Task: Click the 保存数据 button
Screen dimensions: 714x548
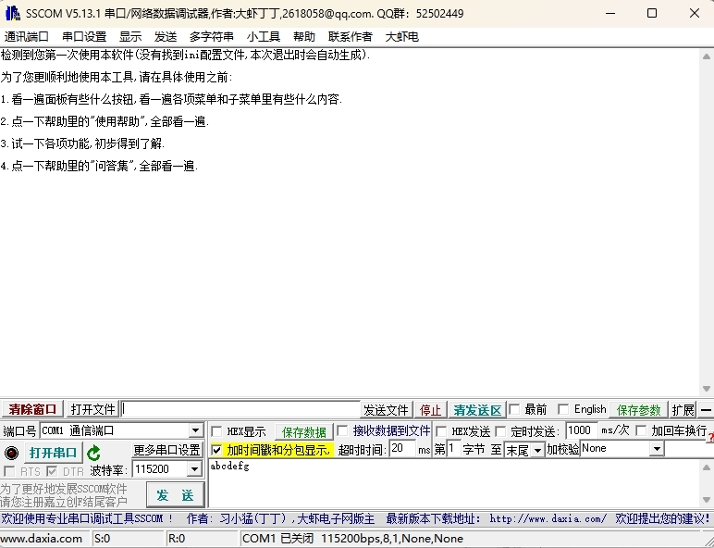Action: pyautogui.click(x=303, y=431)
